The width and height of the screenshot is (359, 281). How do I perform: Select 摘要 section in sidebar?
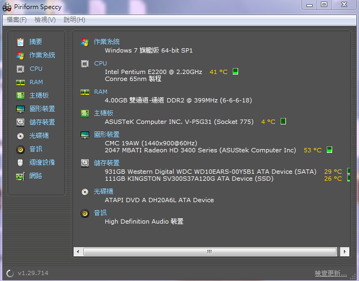point(35,42)
